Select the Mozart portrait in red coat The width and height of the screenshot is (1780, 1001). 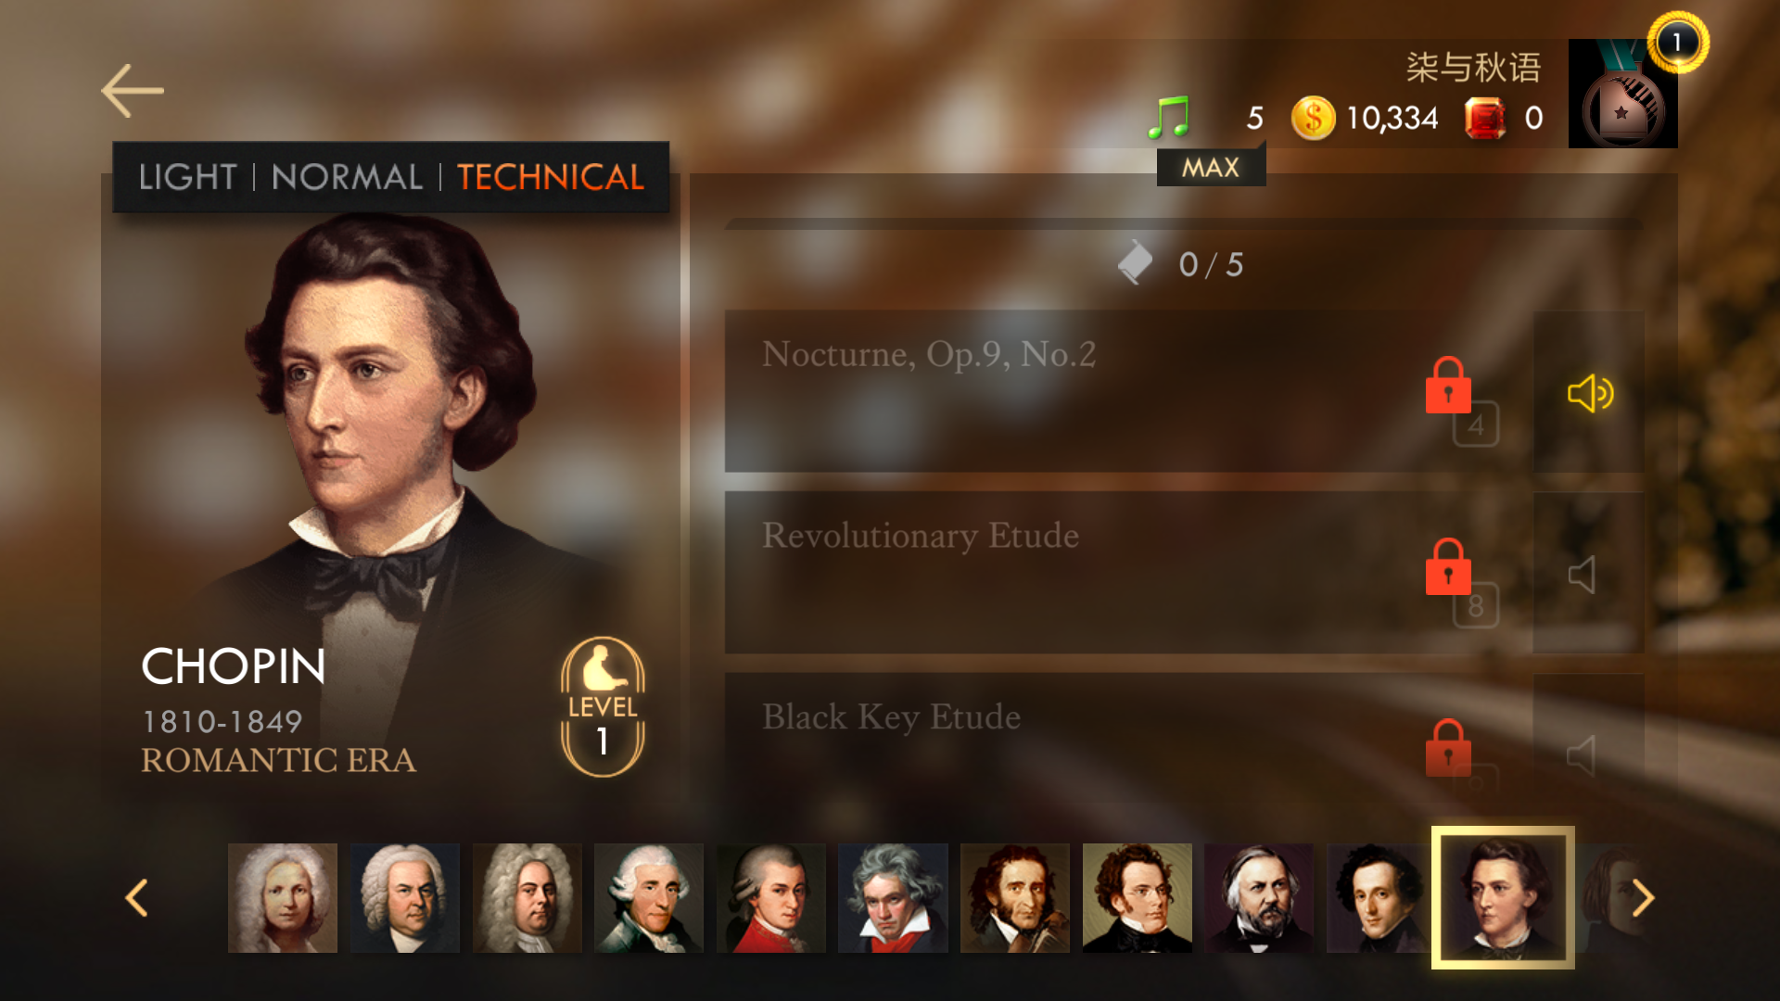pyautogui.click(x=770, y=897)
